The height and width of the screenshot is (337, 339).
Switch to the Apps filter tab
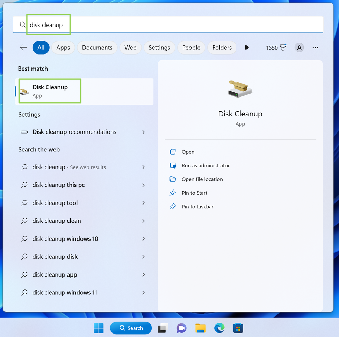pyautogui.click(x=63, y=48)
